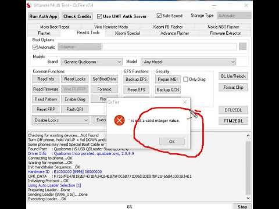Screen dimensions: 279x209
Task: Close the QcFire error dialog
Action: [x=185, y=102]
